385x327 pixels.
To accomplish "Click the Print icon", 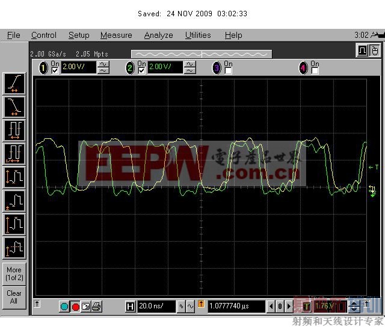I will (96, 307).
